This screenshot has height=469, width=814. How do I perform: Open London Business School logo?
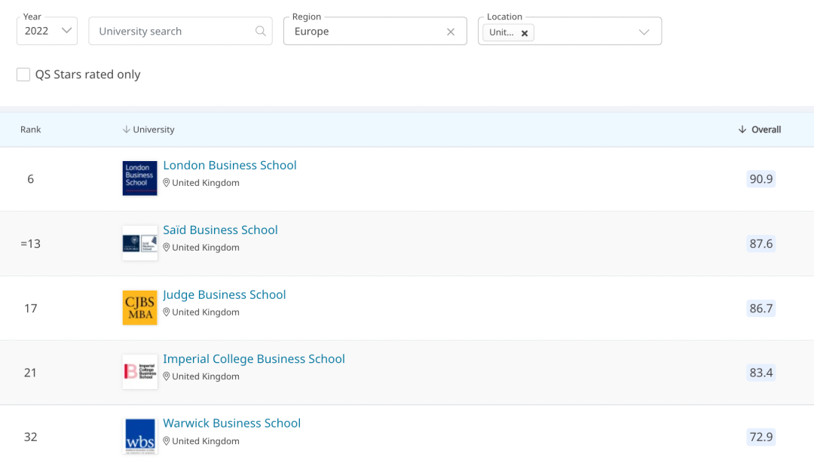click(139, 178)
